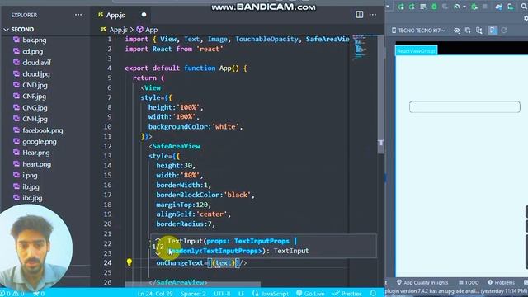This screenshot has height=297, width=528.
Task: Open the TODO tool window tab
Action: [x=469, y=282]
